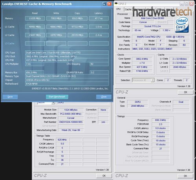Click the Memory Type DDR2-1313 SDRAM field

pos(67,76)
